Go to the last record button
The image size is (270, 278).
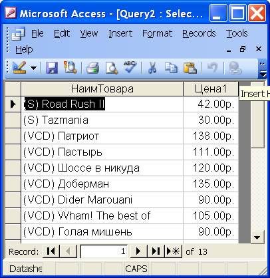pos(156,251)
